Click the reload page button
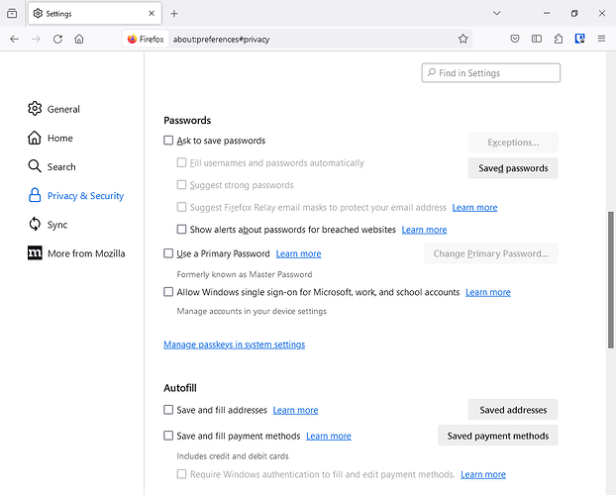The width and height of the screenshot is (616, 495). [x=57, y=39]
